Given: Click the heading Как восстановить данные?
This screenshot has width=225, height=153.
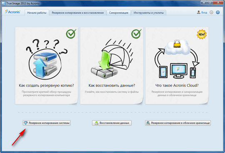Looking at the screenshot, I should [112, 86].
